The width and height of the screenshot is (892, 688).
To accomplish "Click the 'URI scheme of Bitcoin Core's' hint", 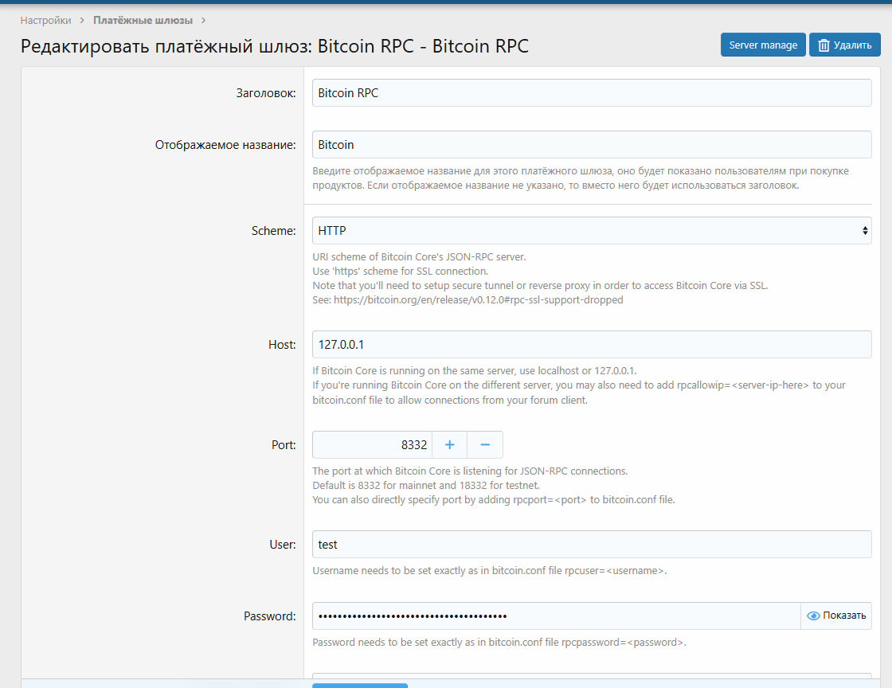I will (419, 256).
